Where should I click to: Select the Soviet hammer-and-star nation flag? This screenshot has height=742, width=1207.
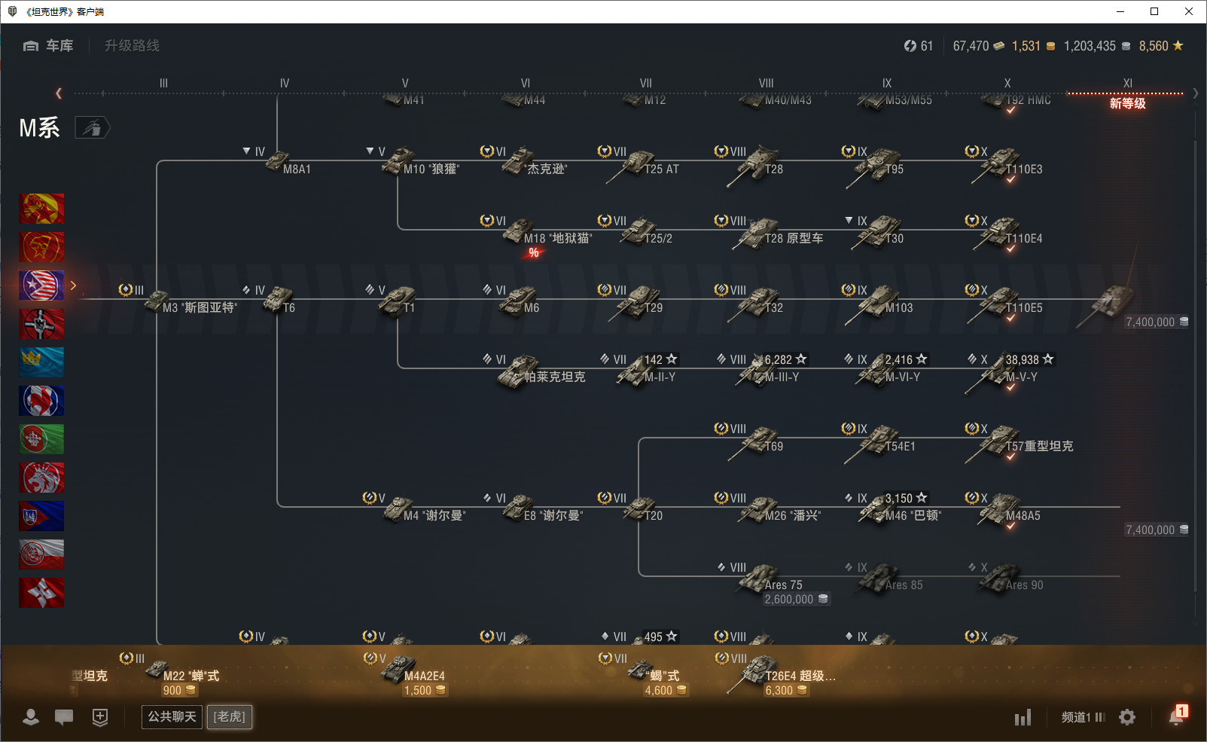41,209
